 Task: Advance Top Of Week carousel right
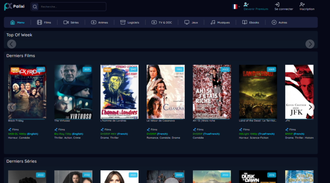[x=310, y=44]
